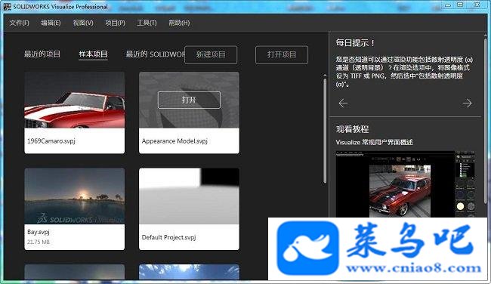Click the Visualize 常规用户界面概述 title

374,142
